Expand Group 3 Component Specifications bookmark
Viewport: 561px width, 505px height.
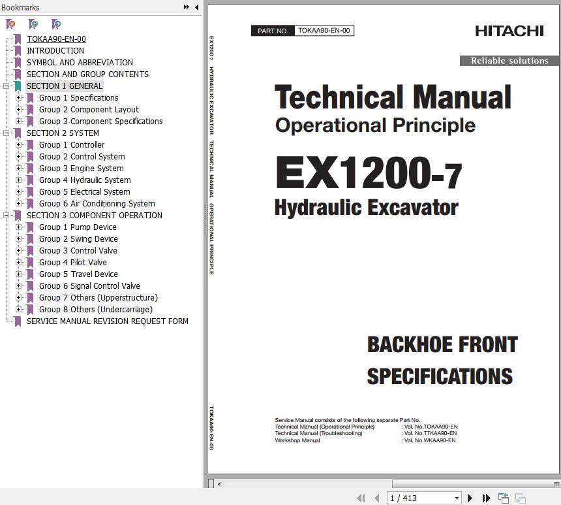point(19,121)
